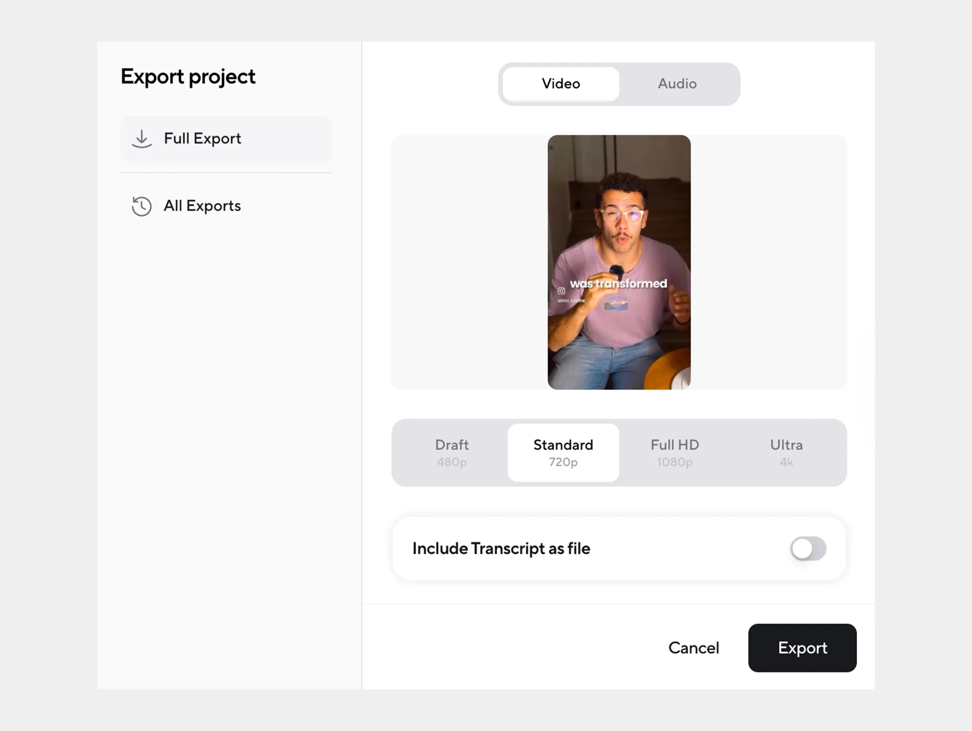Switch to the Video tab
Image resolution: width=972 pixels, height=731 pixels.
click(561, 84)
